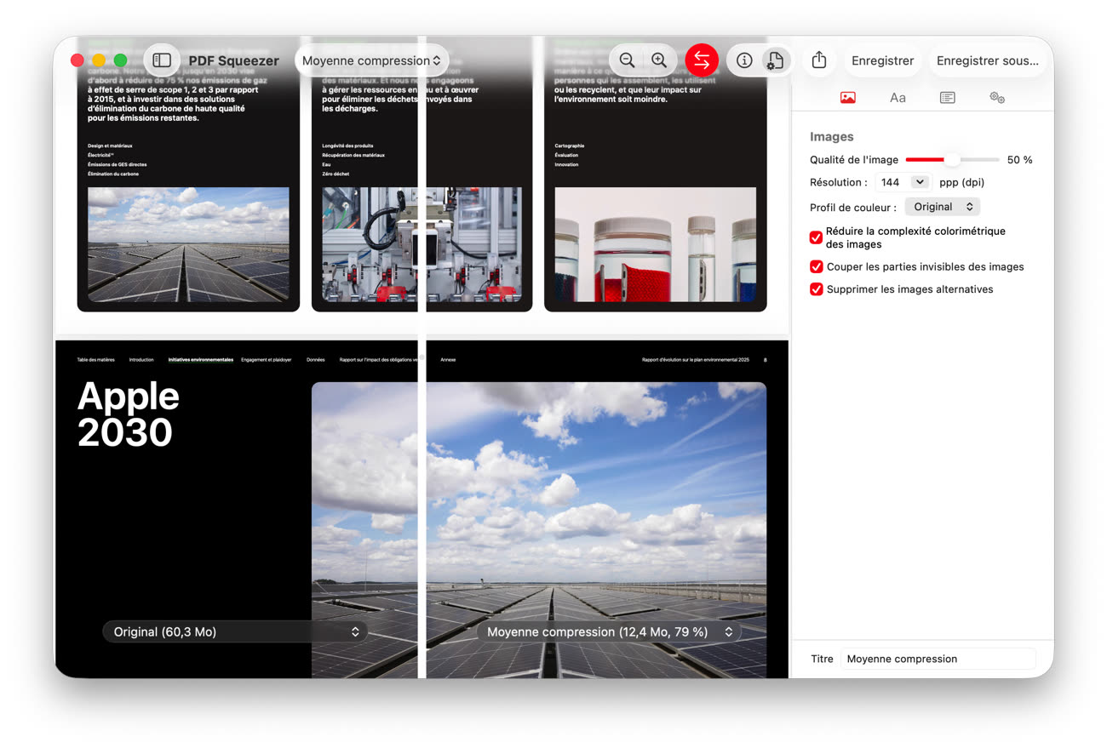Click Rapport d'évolution sur le plan environnemental 2025
The height and width of the screenshot is (748, 1107).
pos(696,360)
